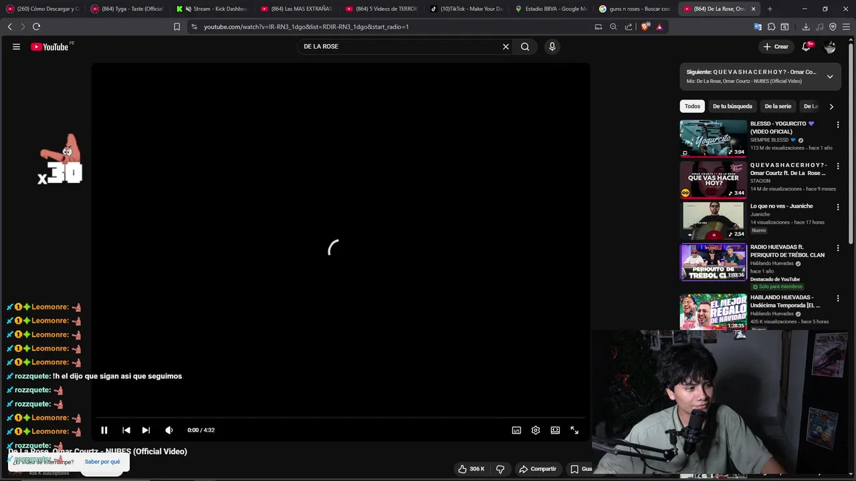The height and width of the screenshot is (481, 856).
Task: Select the Todos filter chip
Action: [692, 106]
